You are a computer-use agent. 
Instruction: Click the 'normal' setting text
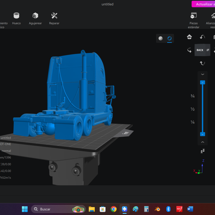pyautogui.click(x=6, y=151)
